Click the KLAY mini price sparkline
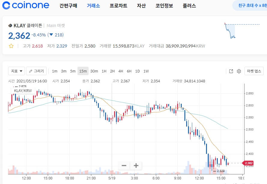 (242, 31)
